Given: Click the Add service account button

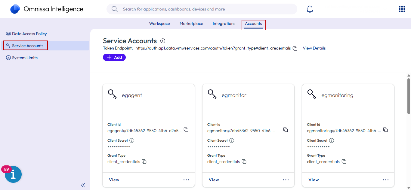Looking at the screenshot, I should tap(114, 57).
